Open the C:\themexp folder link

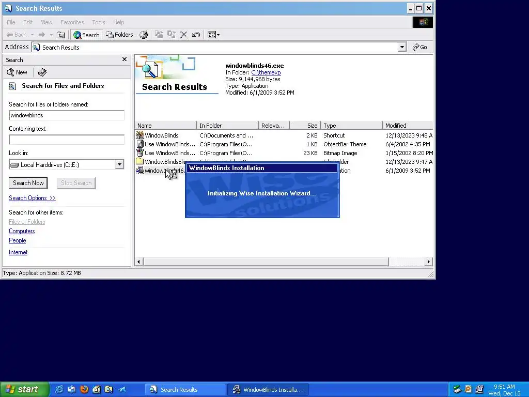pos(266,72)
